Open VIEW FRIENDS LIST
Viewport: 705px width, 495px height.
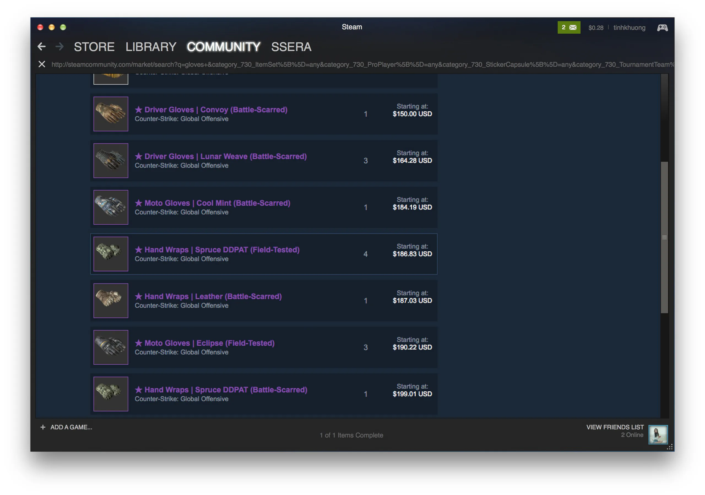[x=615, y=427]
